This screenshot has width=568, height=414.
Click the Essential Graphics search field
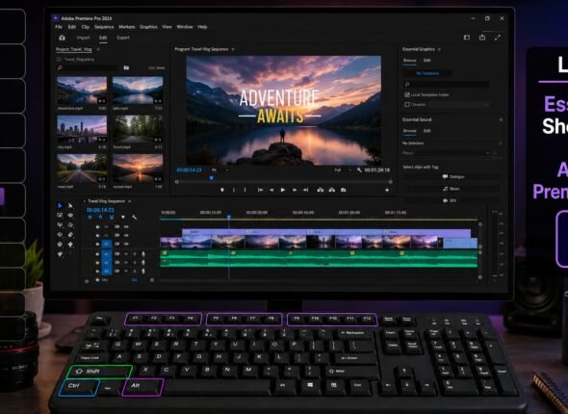(x=447, y=84)
